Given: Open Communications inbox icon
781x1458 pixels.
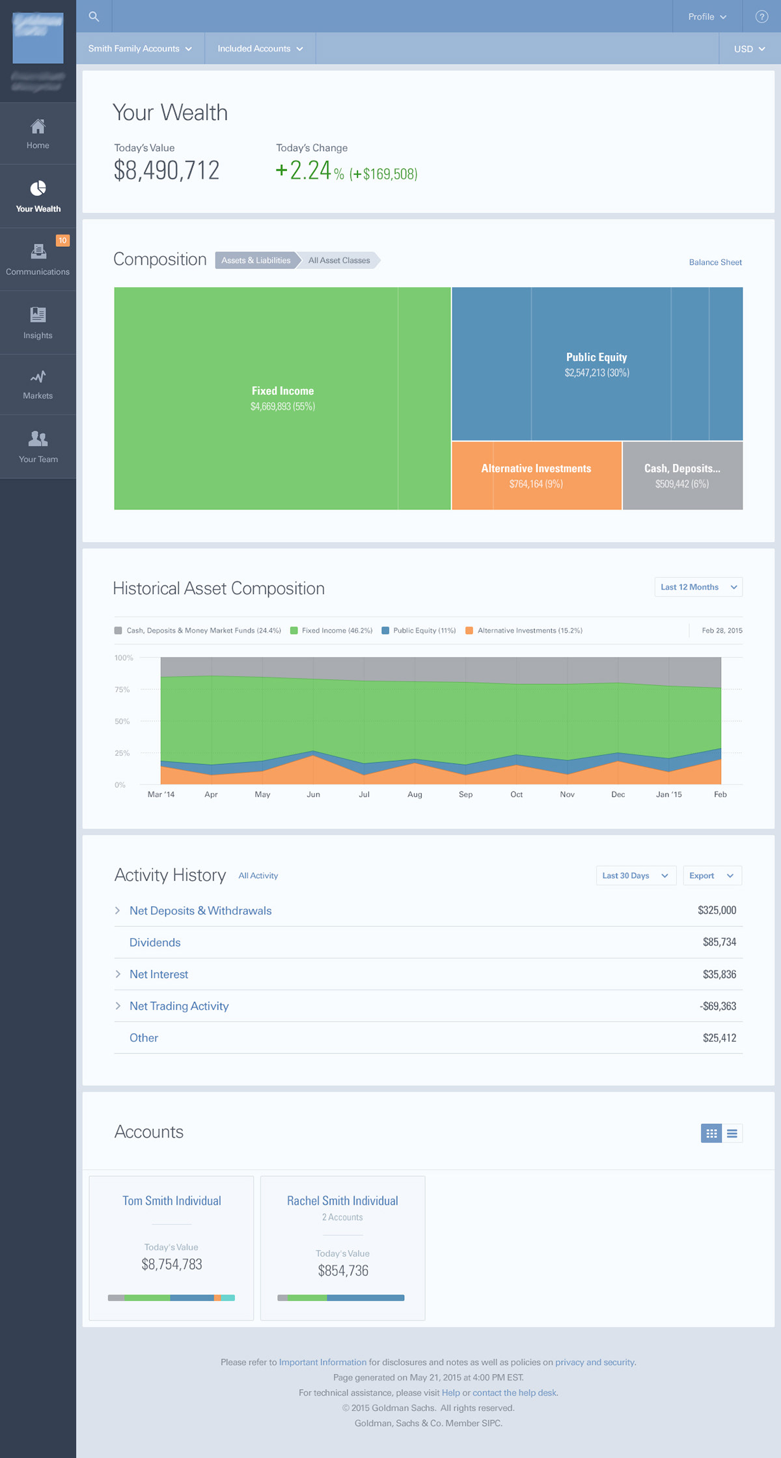Looking at the screenshot, I should pos(38,251).
